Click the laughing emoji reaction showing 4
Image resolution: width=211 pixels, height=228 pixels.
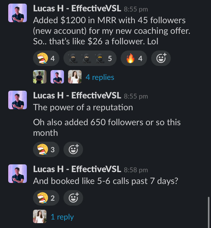46,58
